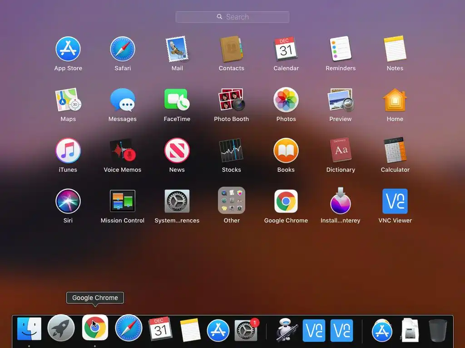Launch Safari compass icon in the Dock

[x=129, y=328]
